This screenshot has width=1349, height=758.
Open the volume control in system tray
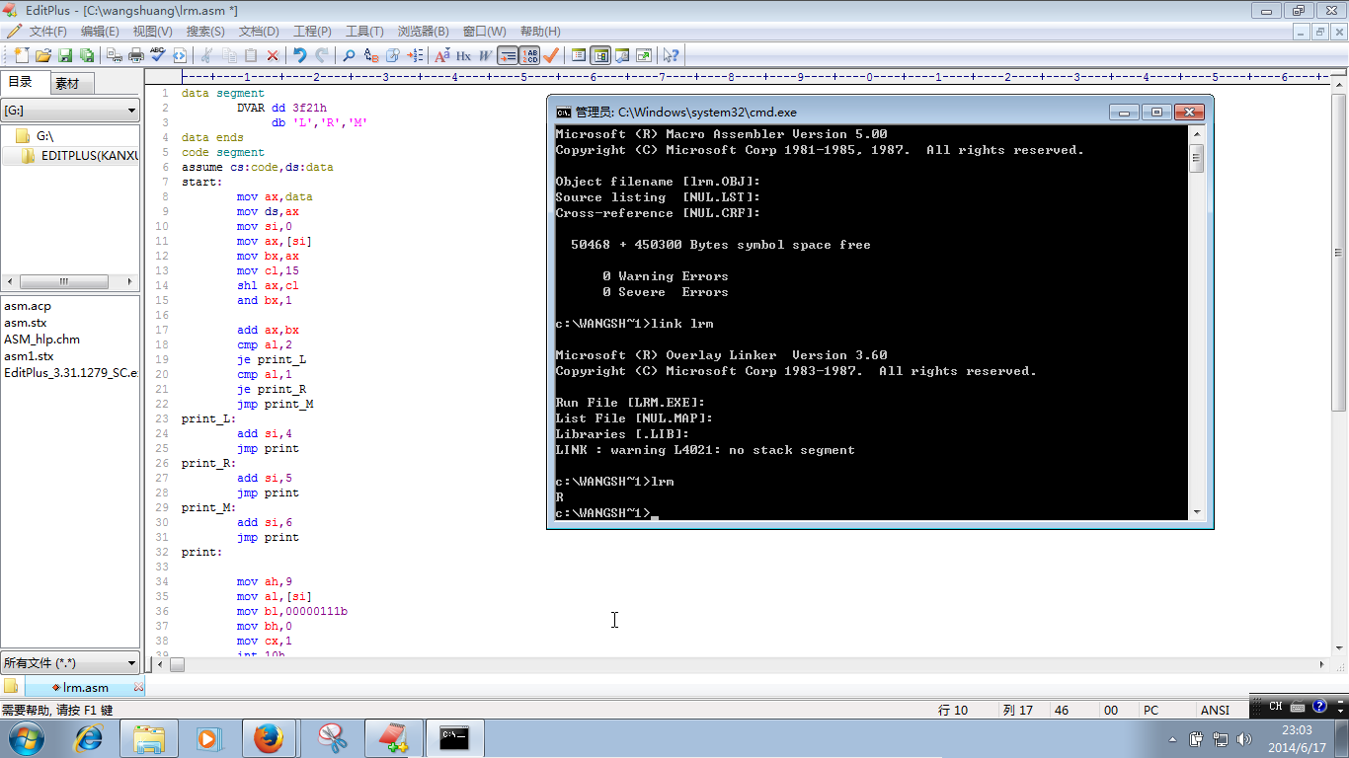pos(1244,739)
